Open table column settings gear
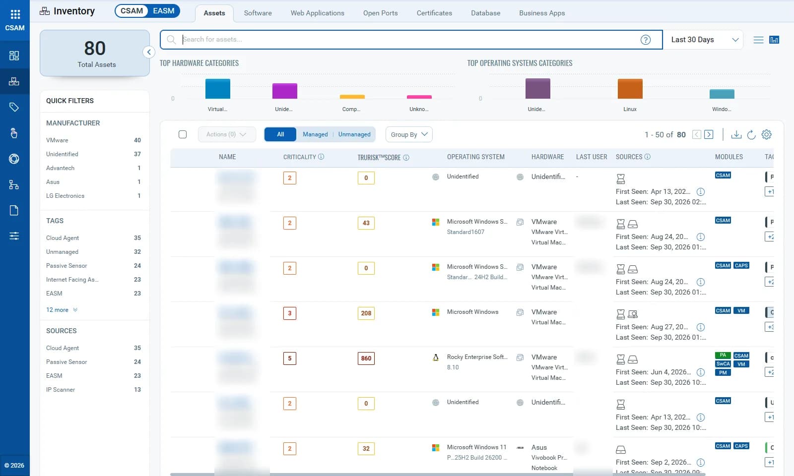 [x=767, y=134]
